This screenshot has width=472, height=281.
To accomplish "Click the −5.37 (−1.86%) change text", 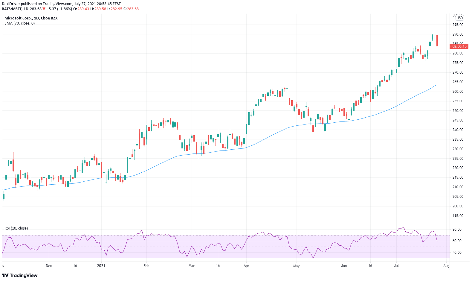I will [x=59, y=9].
